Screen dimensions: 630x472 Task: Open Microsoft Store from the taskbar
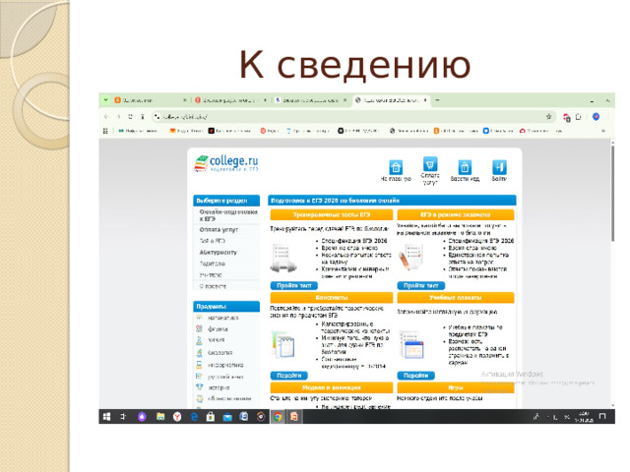210,417
